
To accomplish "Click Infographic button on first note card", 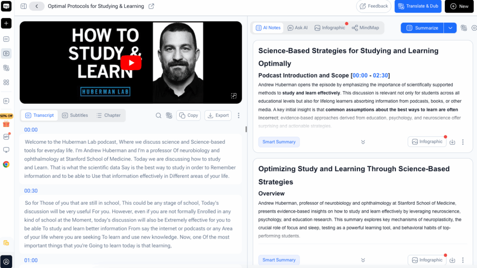I will click(x=427, y=141).
